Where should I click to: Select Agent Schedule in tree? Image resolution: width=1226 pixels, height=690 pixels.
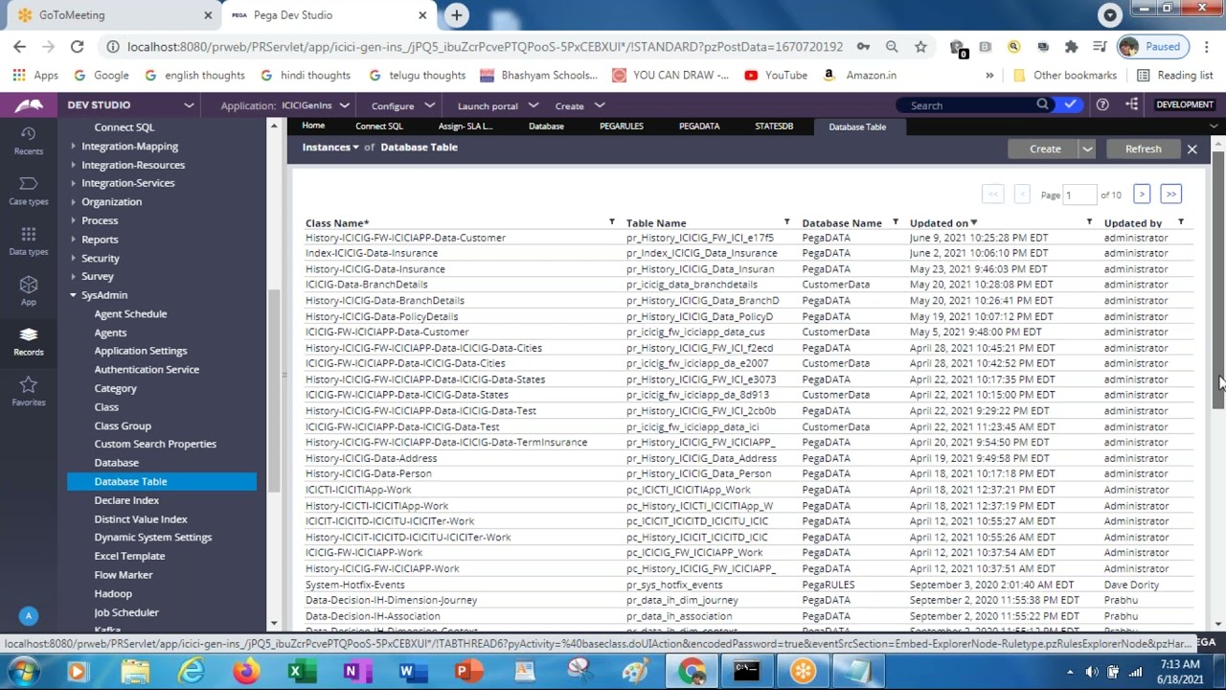(x=130, y=314)
